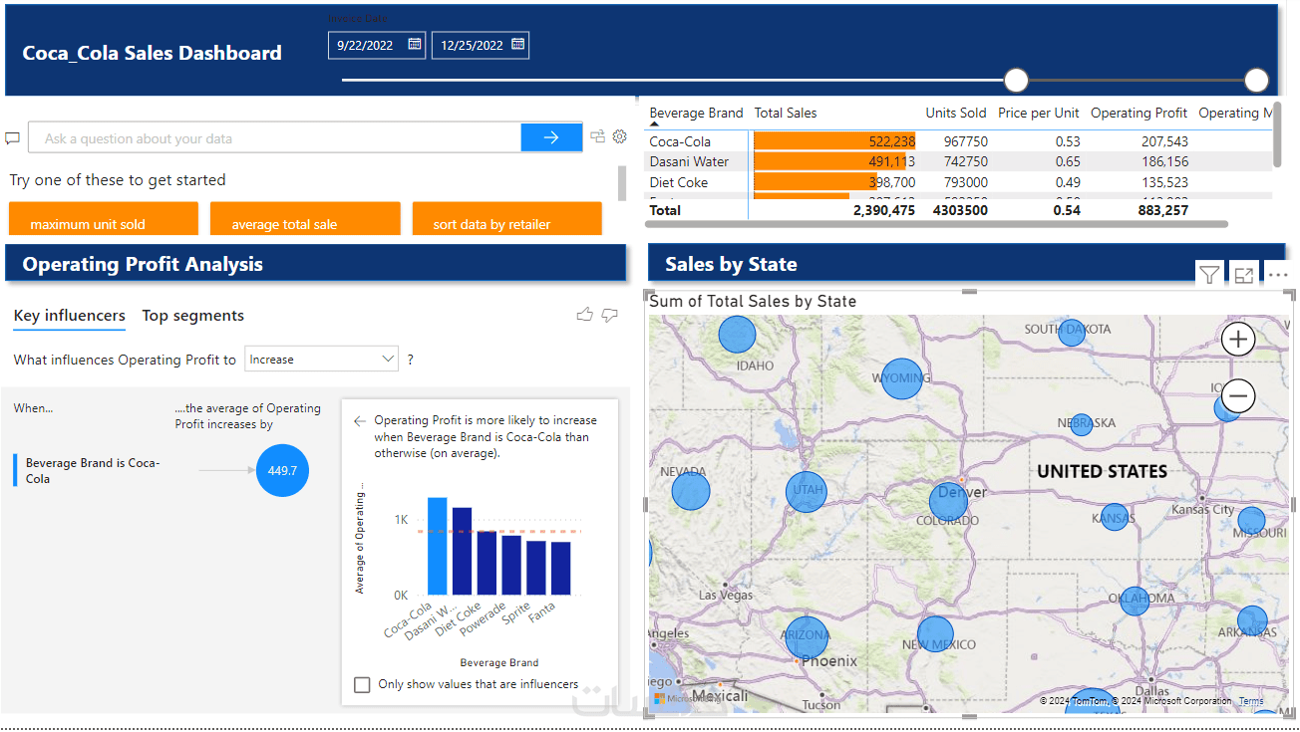
Task: Zoom in on the map with plus button
Action: (1238, 340)
